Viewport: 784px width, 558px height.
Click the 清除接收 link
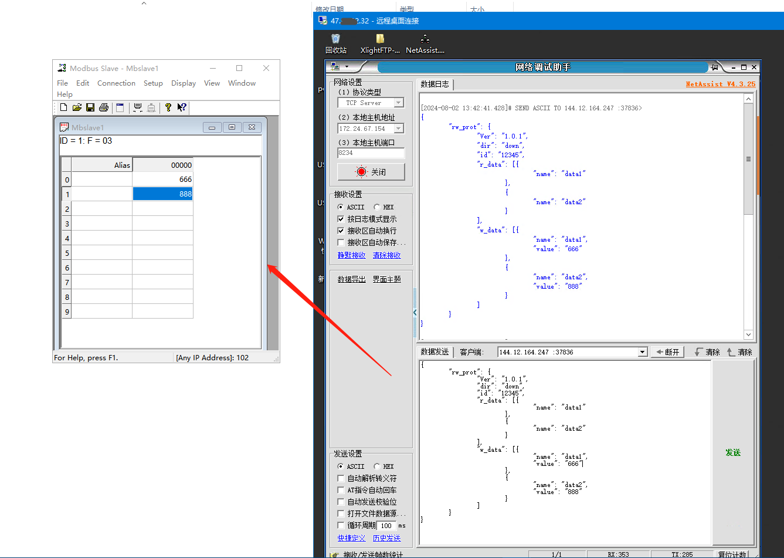pos(386,255)
